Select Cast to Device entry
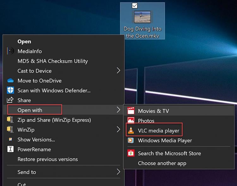Viewport: 237px width, 186px height. coord(63,71)
